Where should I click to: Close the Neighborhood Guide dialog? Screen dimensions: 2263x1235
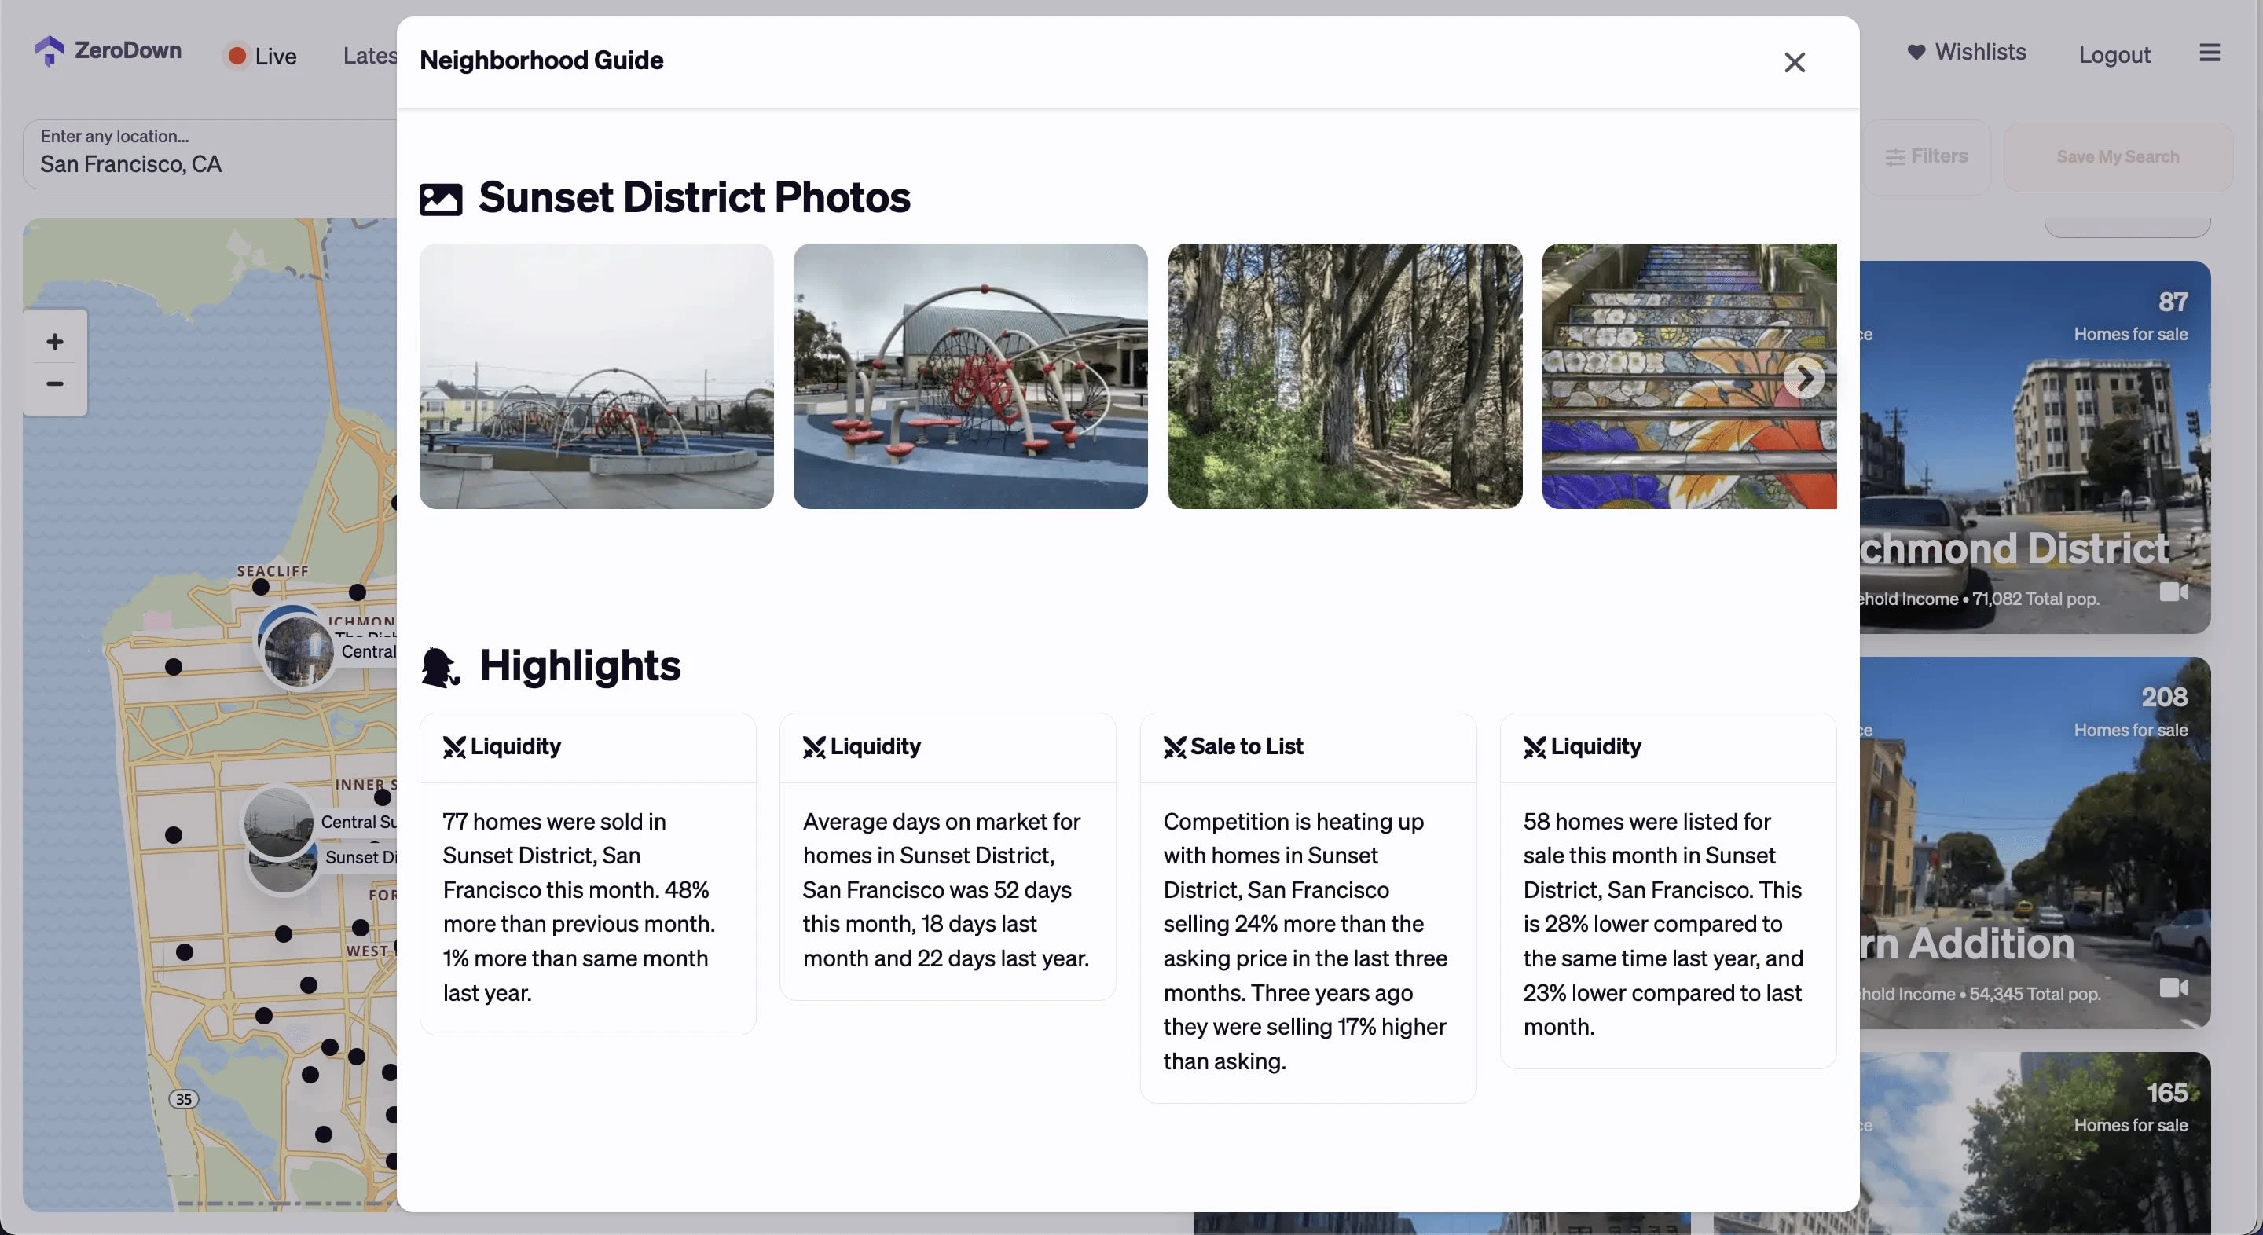pyautogui.click(x=1794, y=62)
